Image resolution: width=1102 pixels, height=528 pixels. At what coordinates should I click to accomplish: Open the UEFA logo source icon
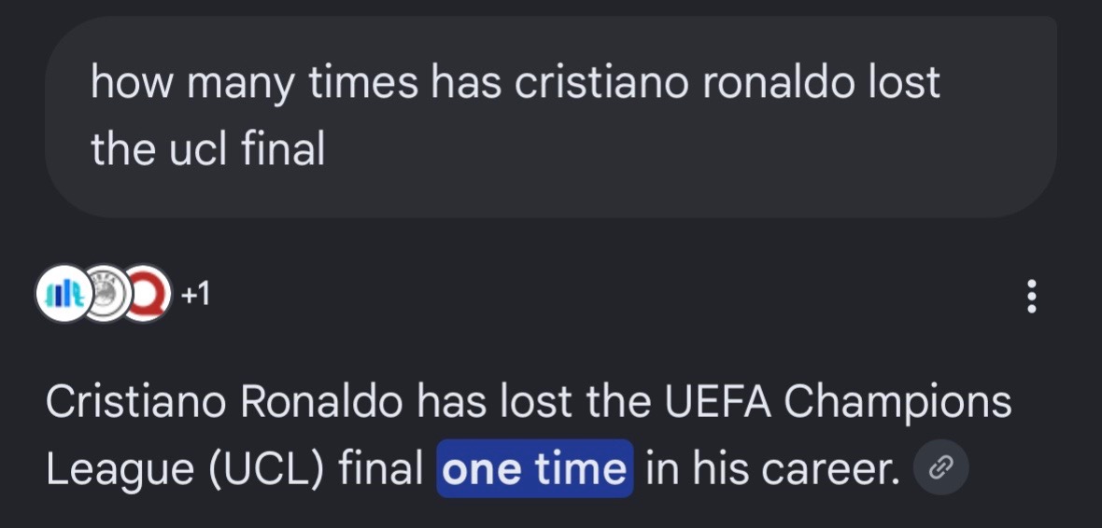coord(106,294)
